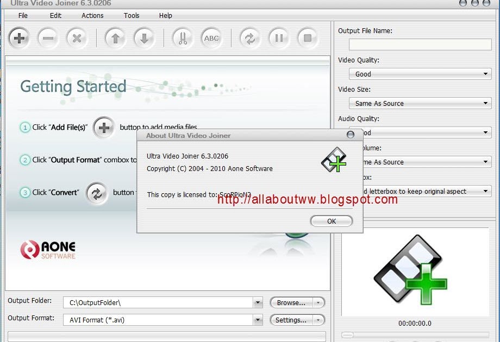500x342 pixels.
Task: Click the Stop toolbar icon
Action: click(307, 38)
